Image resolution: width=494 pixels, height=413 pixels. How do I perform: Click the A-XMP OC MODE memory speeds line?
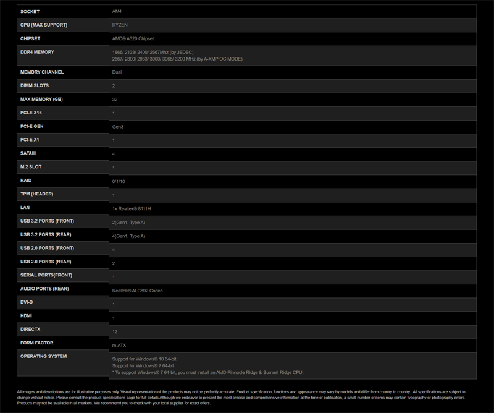177,59
